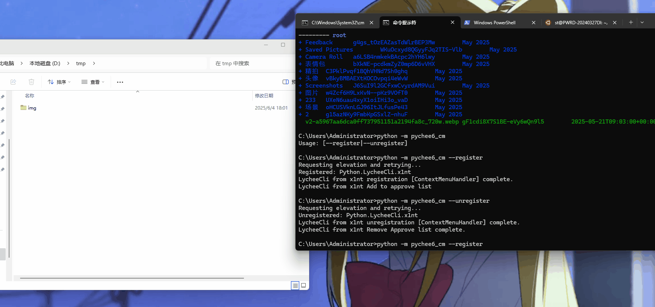Open the 查看 view dropdown

click(x=93, y=82)
